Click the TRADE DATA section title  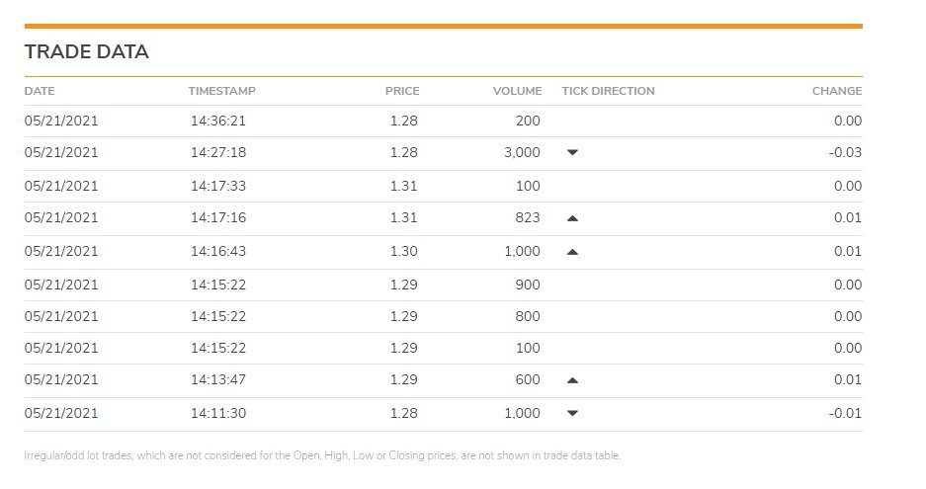87,52
